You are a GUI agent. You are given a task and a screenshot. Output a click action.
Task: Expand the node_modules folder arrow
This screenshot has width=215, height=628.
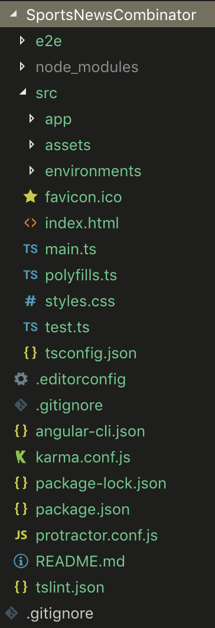(x=23, y=66)
